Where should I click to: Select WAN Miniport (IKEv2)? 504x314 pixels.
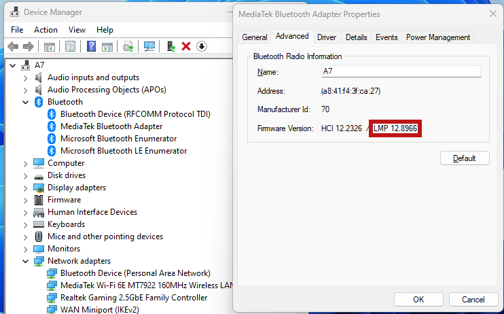tap(100, 309)
